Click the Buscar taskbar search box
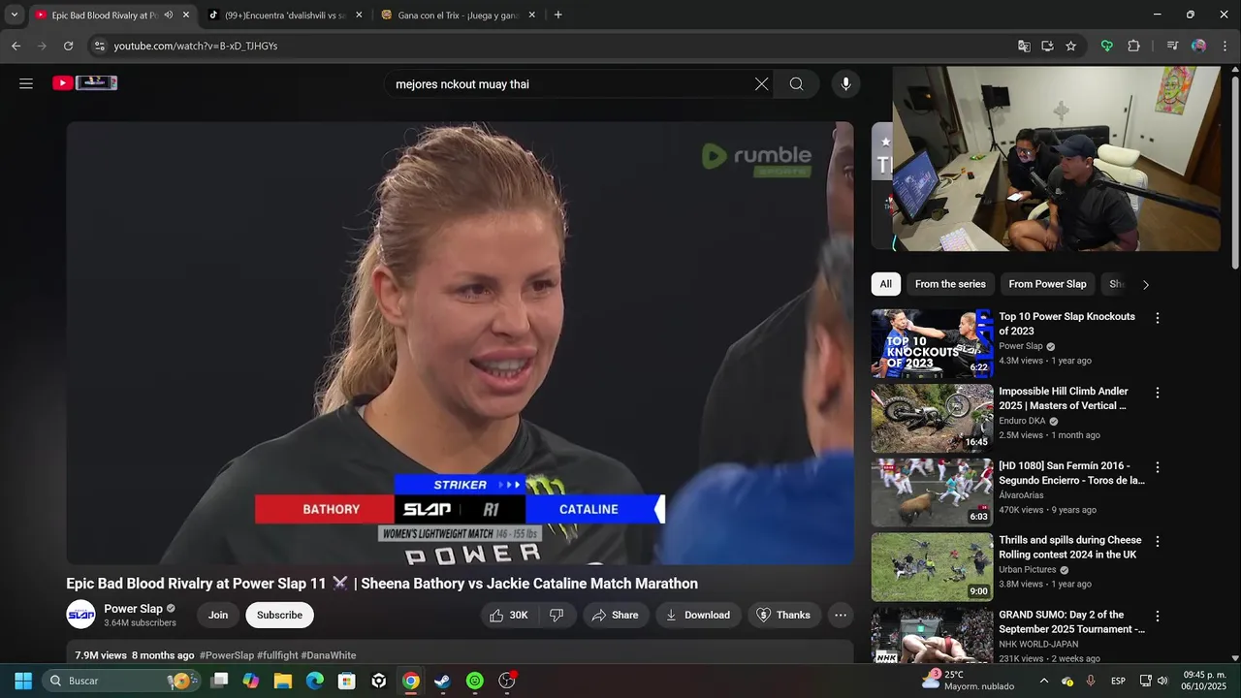 pyautogui.click(x=121, y=681)
